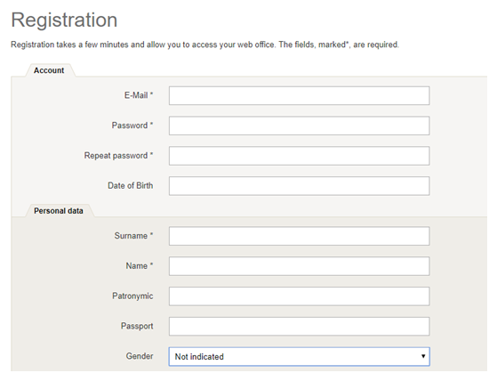
Task: Click the Gender dropdown arrow
Action: pyautogui.click(x=423, y=356)
